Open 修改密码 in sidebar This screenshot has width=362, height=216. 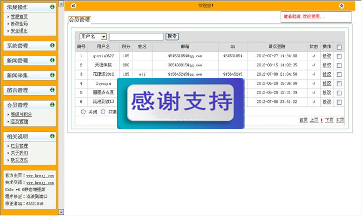pyautogui.click(x=19, y=23)
